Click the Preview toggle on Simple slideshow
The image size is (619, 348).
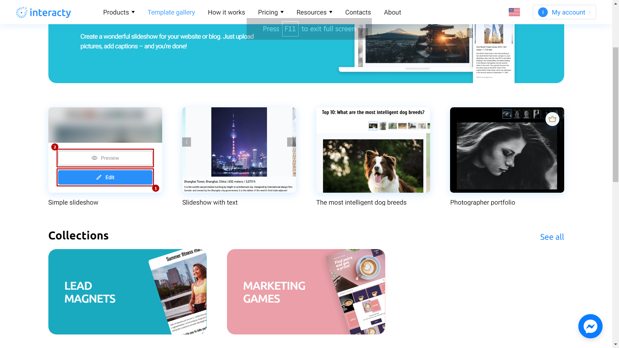tap(105, 158)
